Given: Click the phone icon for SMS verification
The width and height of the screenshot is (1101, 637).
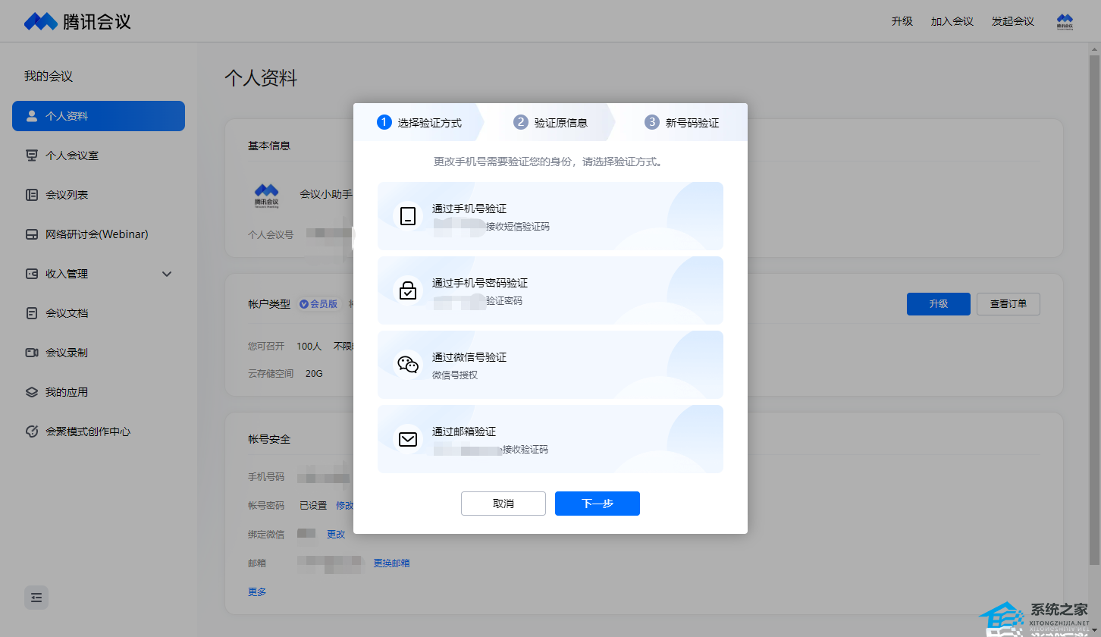Looking at the screenshot, I should 408,216.
